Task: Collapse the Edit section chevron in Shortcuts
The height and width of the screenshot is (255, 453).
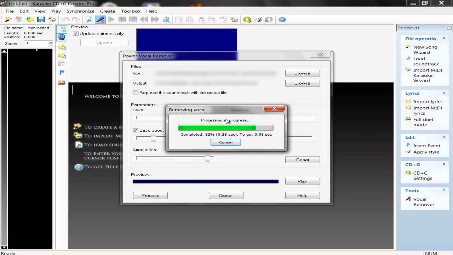Action: click(x=444, y=137)
